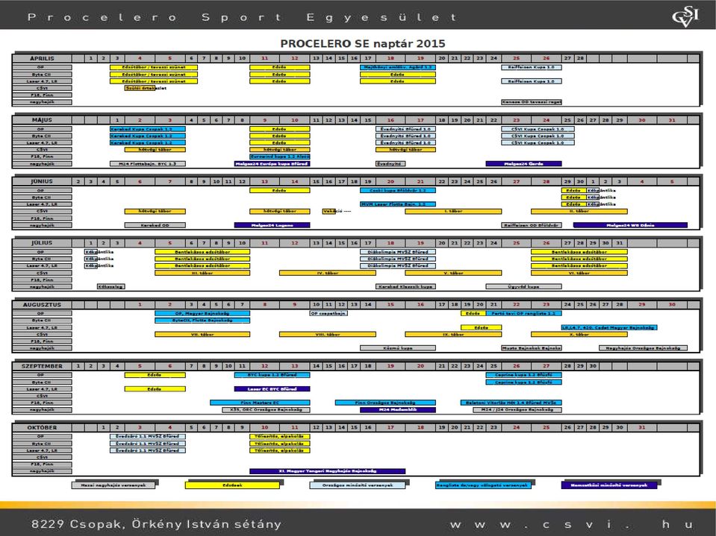Click the MVM Laser Flotta Bajn. bar
Image resolution: width=716 pixels, height=536 pixels.
point(398,204)
